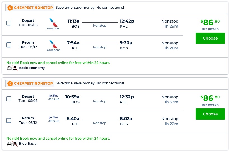Choose the American Airlines $86.80 fare
The image size is (229, 152).
pos(210,38)
